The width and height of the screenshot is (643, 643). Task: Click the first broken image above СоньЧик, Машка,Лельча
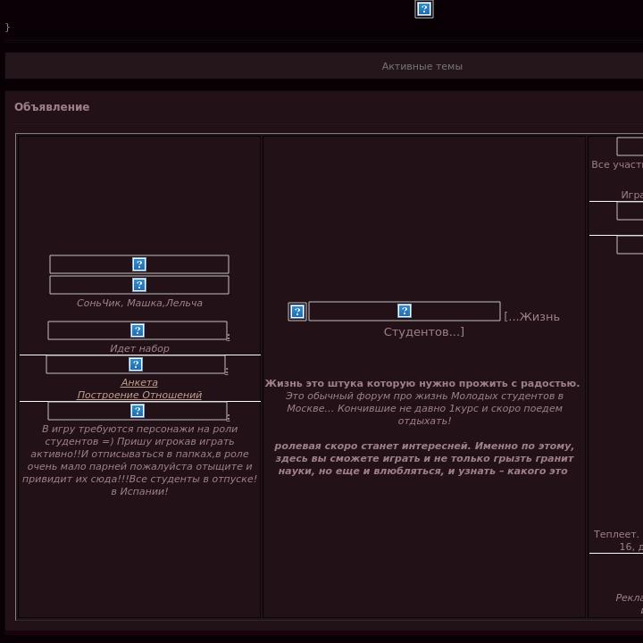click(139, 264)
